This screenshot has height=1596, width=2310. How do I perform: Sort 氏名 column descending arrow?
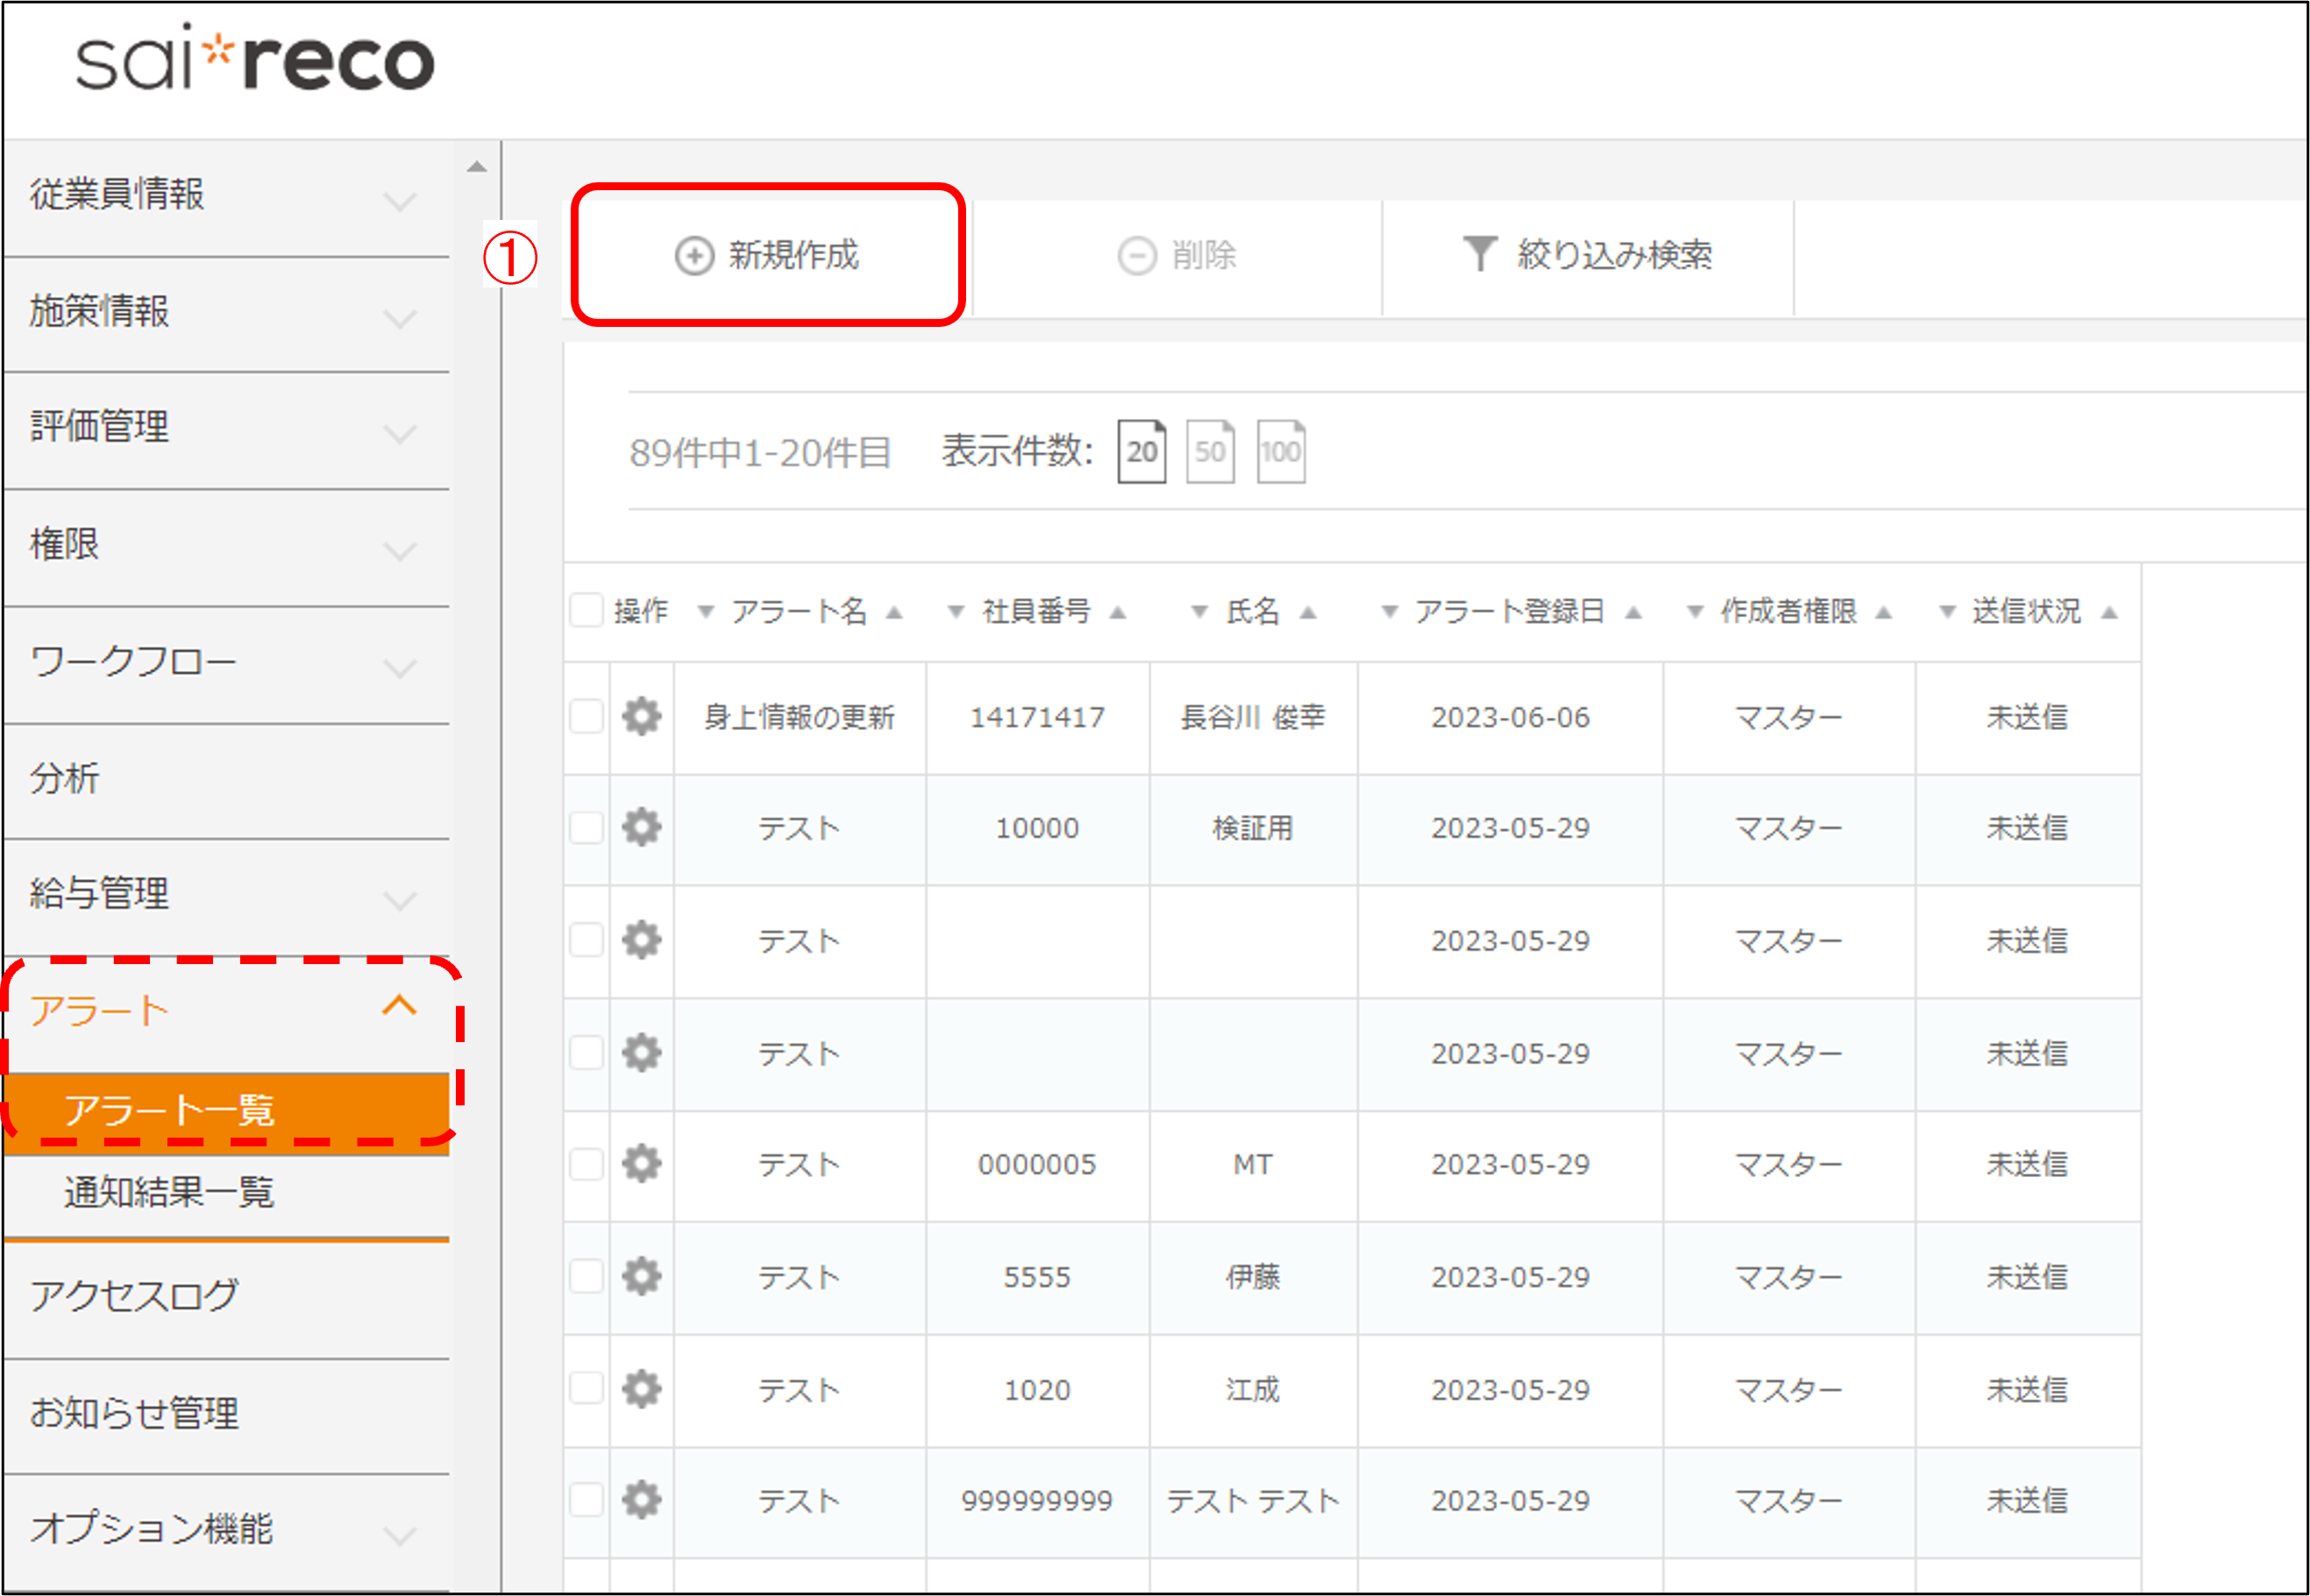click(x=1199, y=612)
